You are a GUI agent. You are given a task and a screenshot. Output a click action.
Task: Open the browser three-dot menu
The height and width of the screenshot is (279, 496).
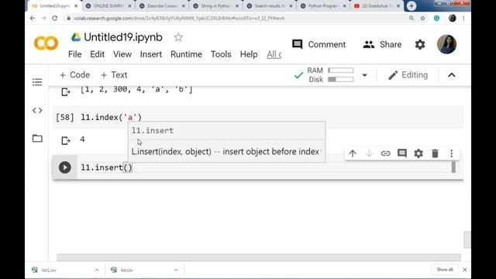click(463, 19)
